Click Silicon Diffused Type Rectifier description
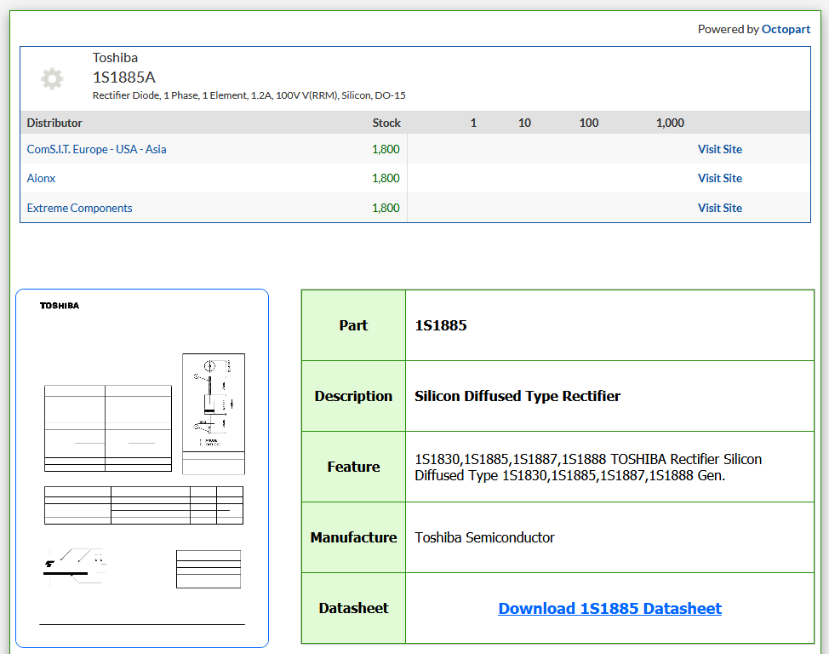The image size is (829, 654). pyautogui.click(x=517, y=396)
